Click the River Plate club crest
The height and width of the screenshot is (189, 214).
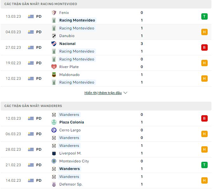pos(54,67)
